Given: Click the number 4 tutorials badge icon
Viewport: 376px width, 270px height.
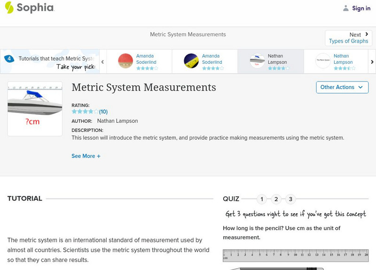Looking at the screenshot, I should pyautogui.click(x=9, y=59).
